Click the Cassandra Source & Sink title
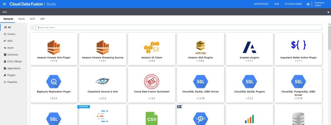This screenshot has width=331, height=125. coord(102,92)
